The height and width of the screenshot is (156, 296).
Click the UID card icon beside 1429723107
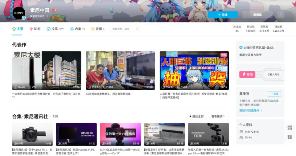click(241, 132)
